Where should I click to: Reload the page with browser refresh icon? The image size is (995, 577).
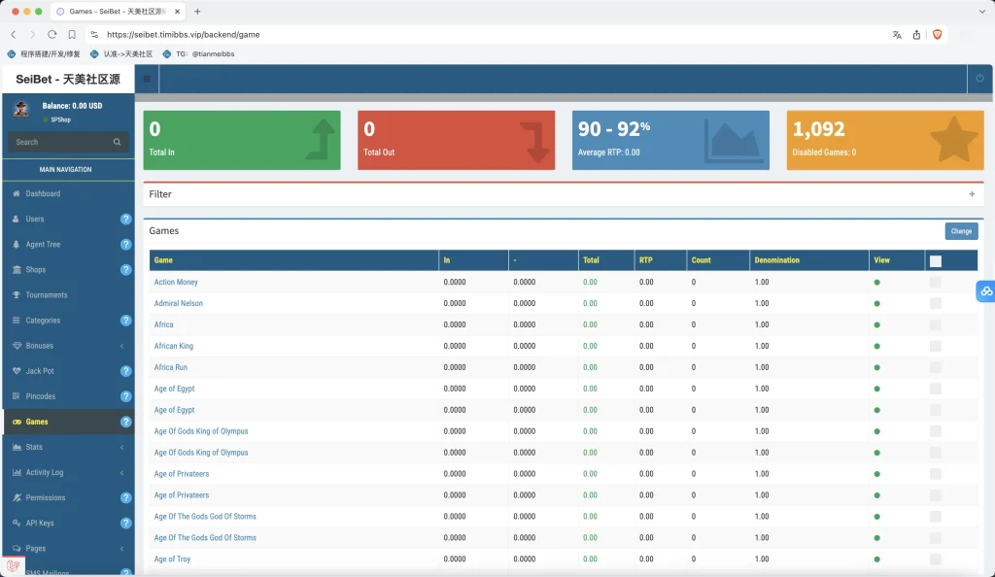(52, 34)
